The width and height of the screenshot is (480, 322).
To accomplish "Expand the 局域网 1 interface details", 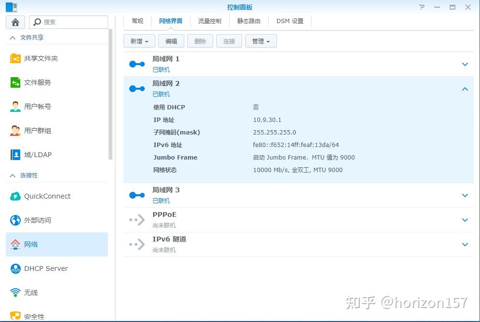I will coord(465,64).
